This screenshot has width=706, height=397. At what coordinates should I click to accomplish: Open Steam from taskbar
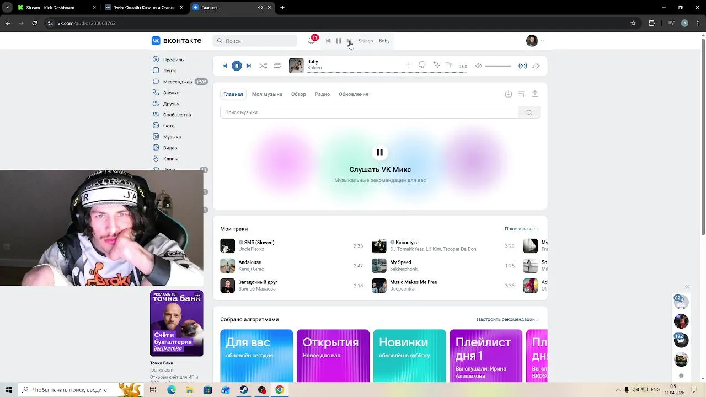pos(243,390)
